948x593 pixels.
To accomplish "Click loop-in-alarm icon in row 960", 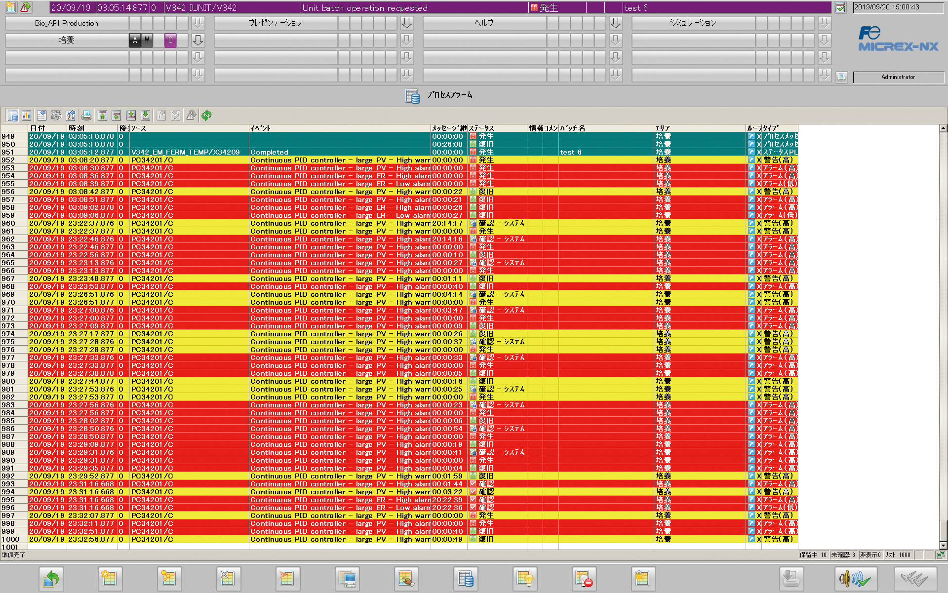I will [751, 223].
